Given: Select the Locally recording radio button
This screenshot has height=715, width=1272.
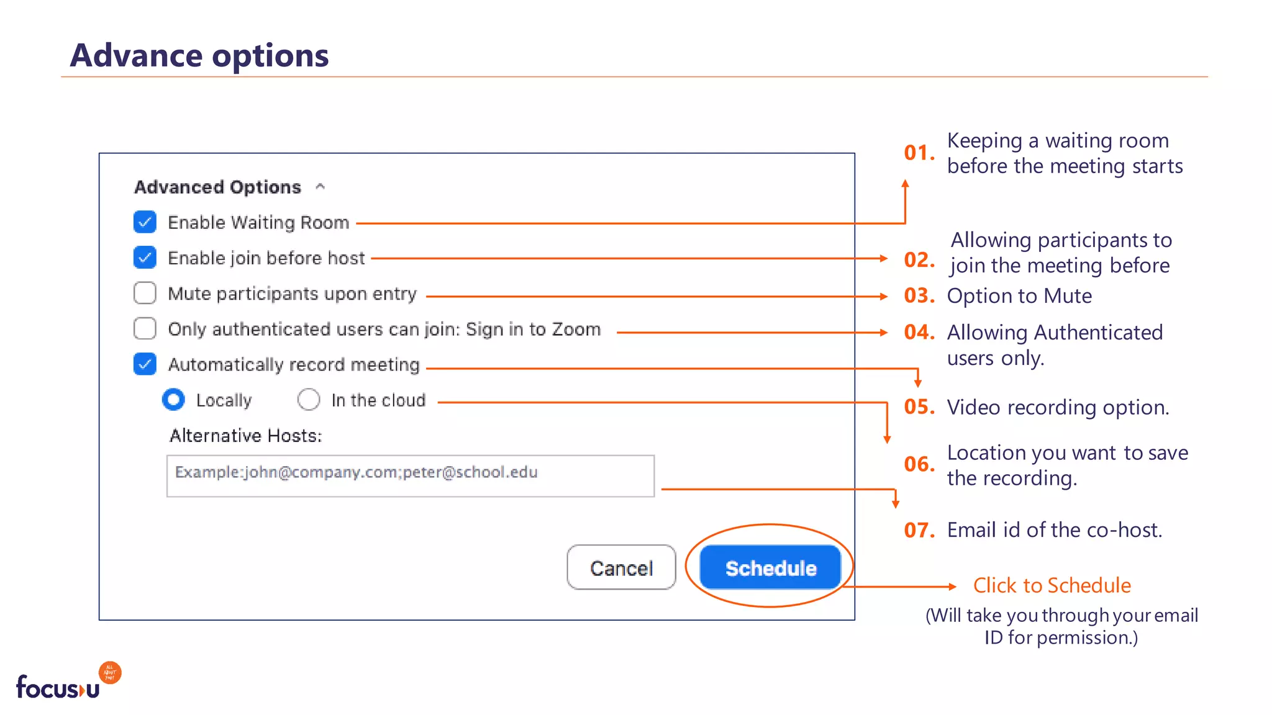Looking at the screenshot, I should coord(173,400).
